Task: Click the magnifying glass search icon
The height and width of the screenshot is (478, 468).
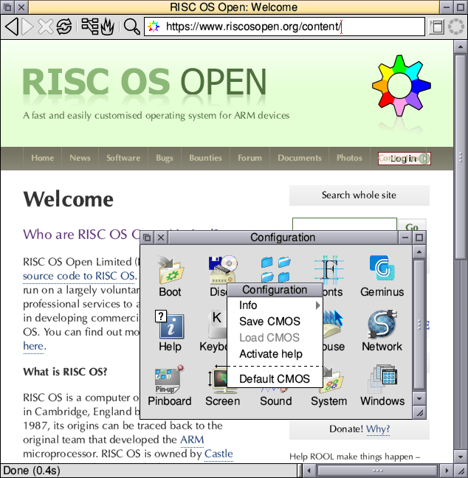Action: point(132,27)
